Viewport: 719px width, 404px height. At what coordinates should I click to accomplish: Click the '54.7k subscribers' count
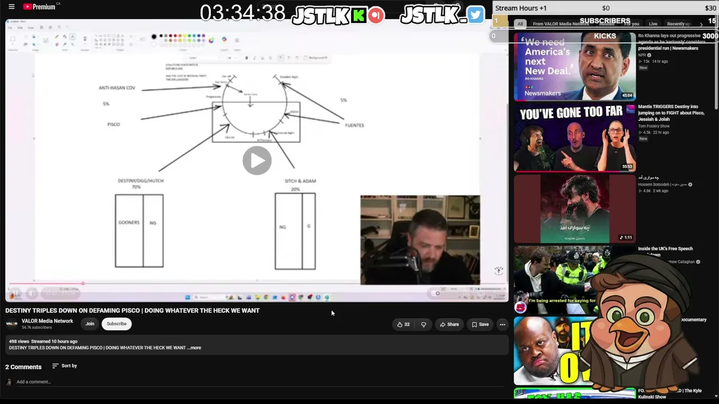point(37,327)
